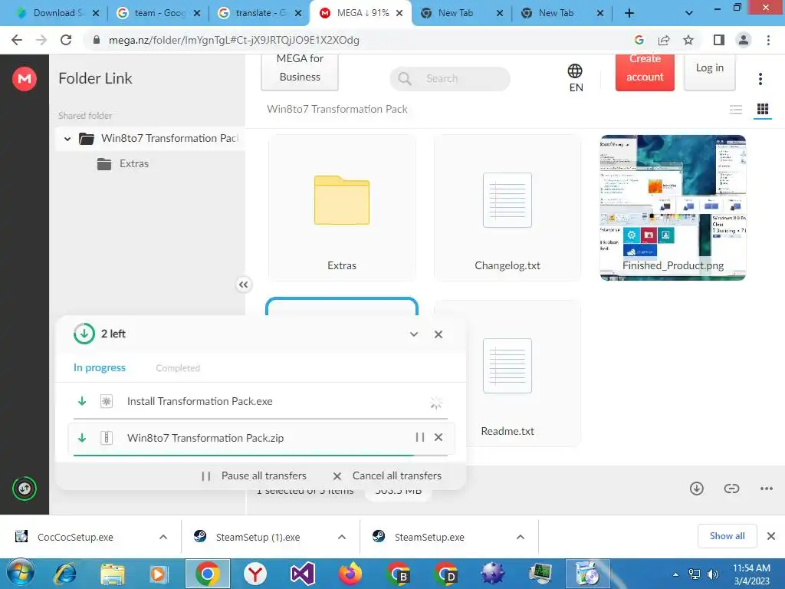The image size is (785, 589).
Task: Switch to In progress transfers tab
Action: [100, 367]
